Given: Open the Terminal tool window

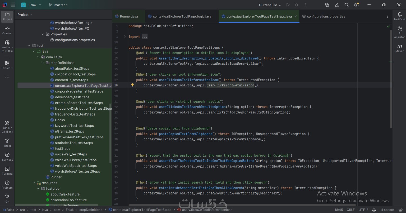Looking at the screenshot, I should pos(7,171).
